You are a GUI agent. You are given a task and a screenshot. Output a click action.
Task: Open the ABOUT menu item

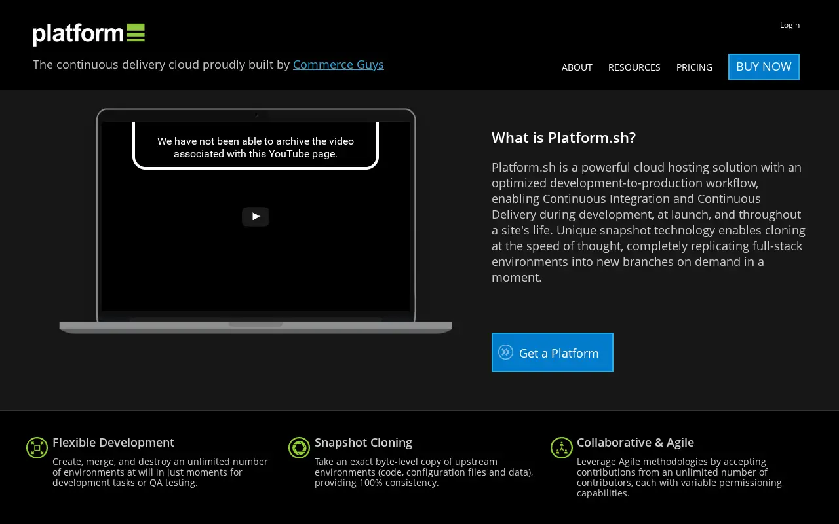[x=577, y=67]
